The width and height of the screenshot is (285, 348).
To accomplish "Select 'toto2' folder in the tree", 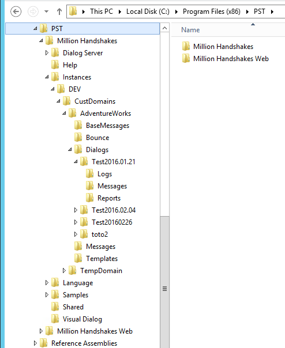I will (100, 234).
